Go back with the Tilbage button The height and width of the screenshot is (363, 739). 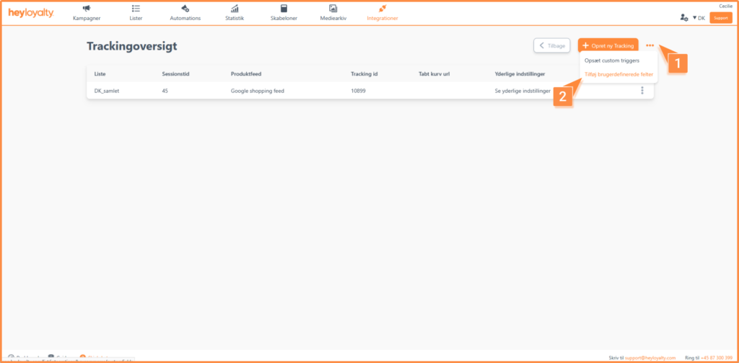551,45
